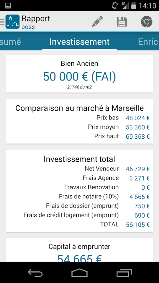The image size is (159, 283).
Task: Tap the Bien Ancien 50 000 € card
Action: (79, 74)
